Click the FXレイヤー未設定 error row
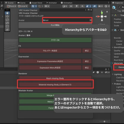The image size is (124, 124). (50, 51)
